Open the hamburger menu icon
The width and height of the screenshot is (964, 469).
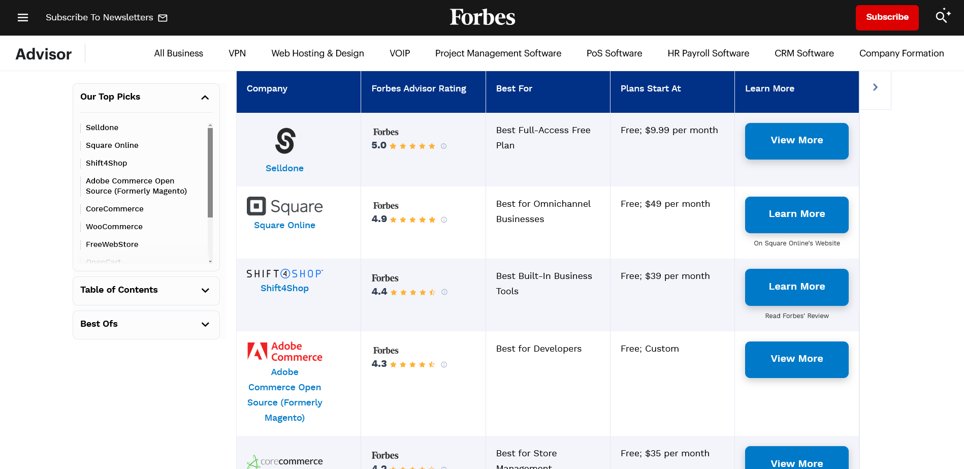point(23,18)
